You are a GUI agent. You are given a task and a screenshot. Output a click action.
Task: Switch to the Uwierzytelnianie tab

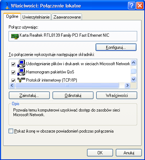36,17
